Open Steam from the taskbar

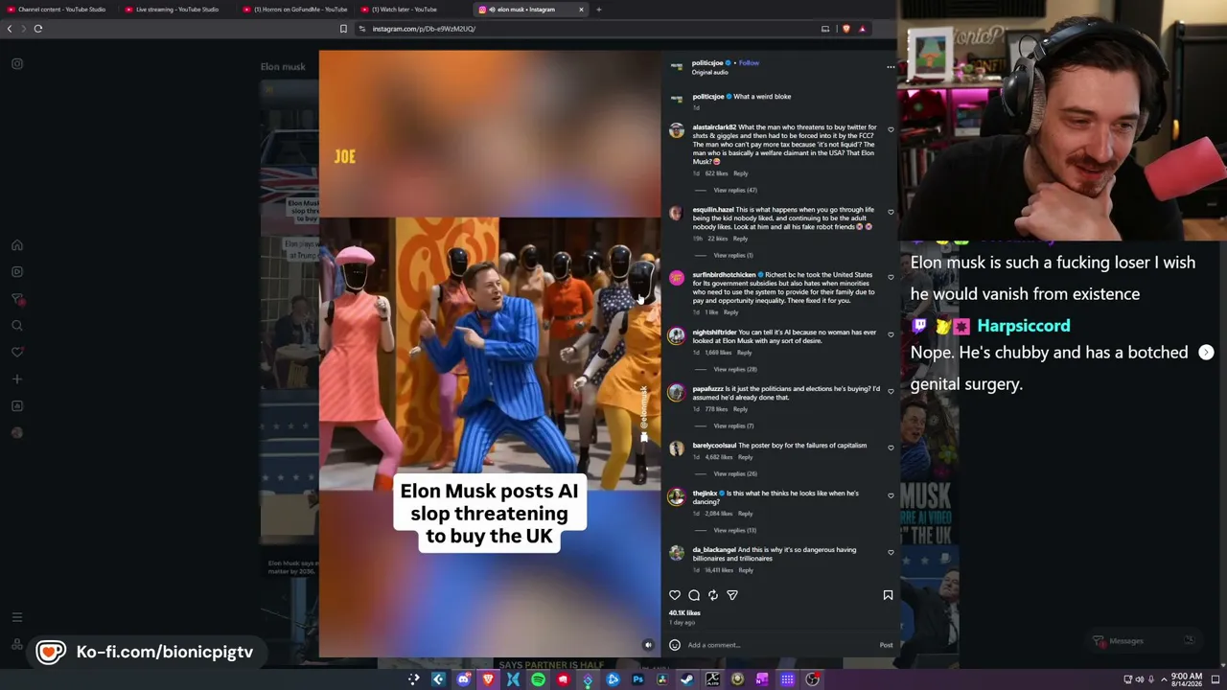pos(687,679)
